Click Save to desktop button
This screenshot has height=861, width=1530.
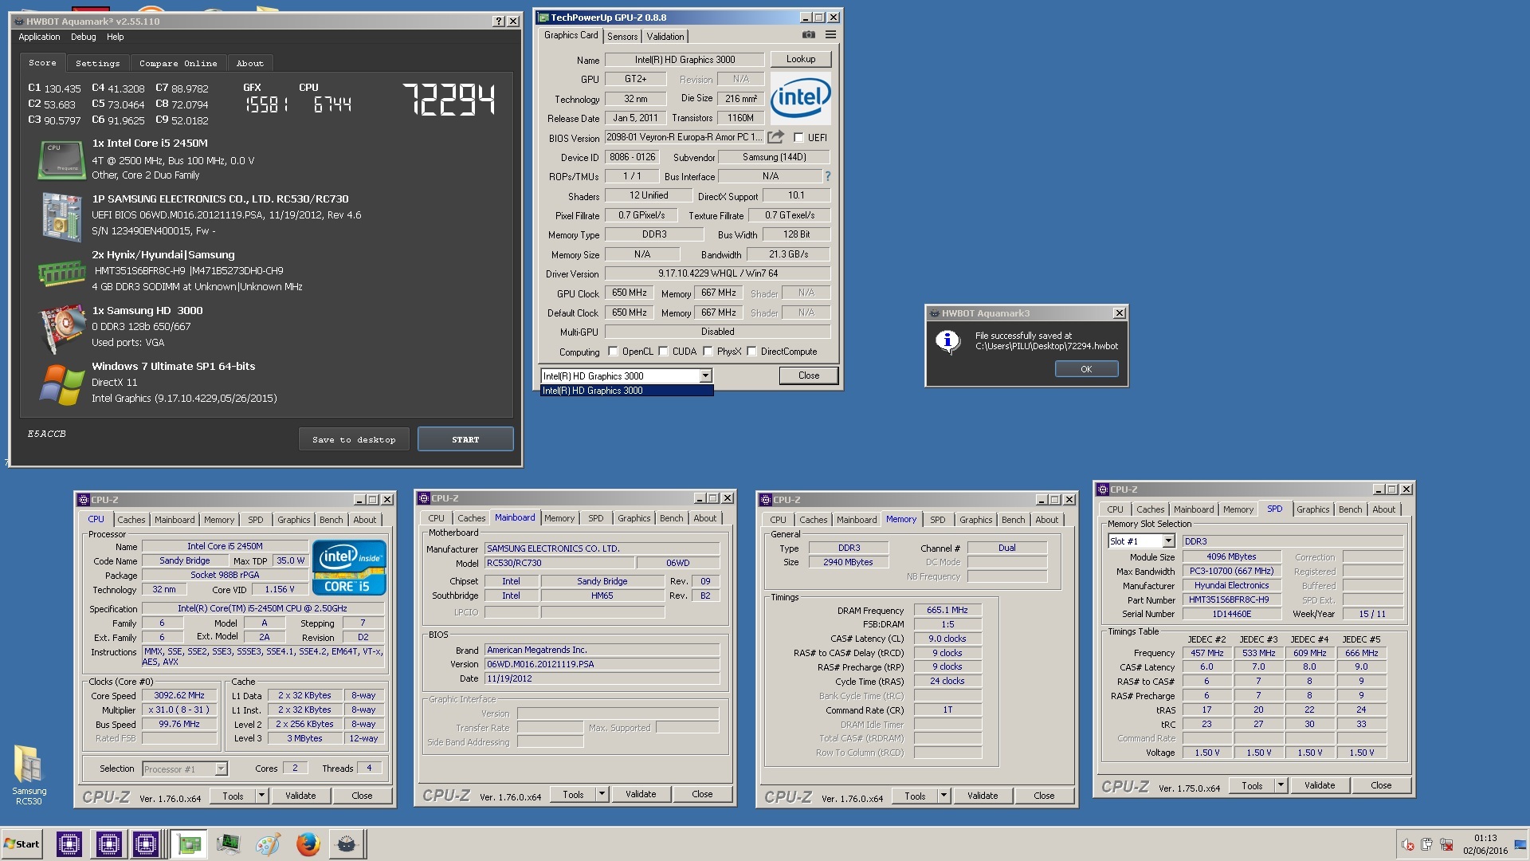354,439
